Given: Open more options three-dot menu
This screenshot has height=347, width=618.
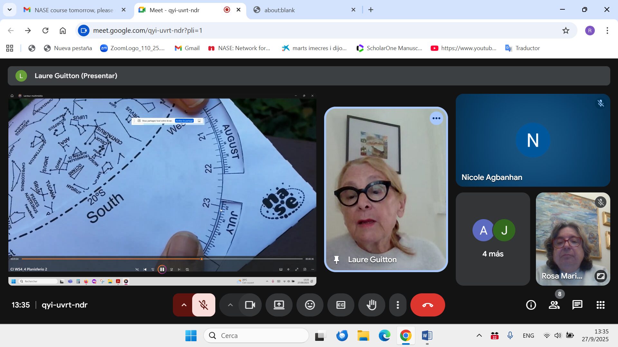Looking at the screenshot, I should coord(398,305).
